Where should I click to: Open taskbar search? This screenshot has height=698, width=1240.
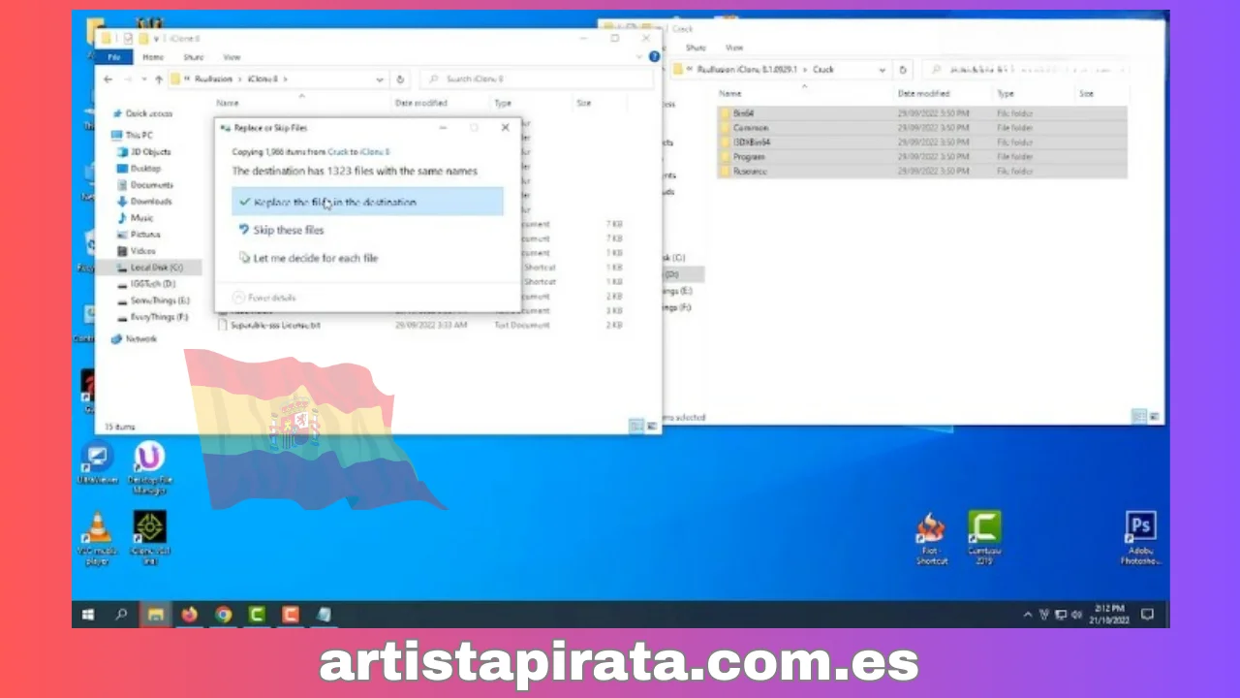tap(121, 615)
